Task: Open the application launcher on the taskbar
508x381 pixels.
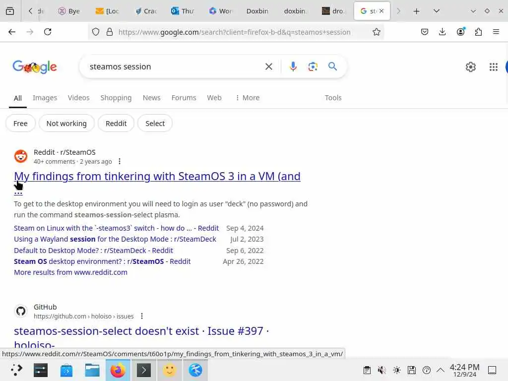Action: [16, 370]
